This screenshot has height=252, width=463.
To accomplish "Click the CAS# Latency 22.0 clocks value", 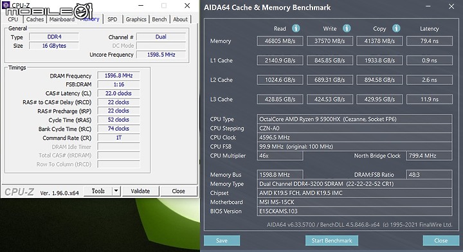I will tap(118, 94).
